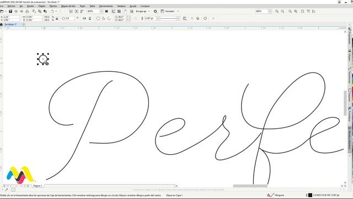Screen dimensions: 353x199
Task: Click Zoom to page width icon
Action: pos(308,11)
